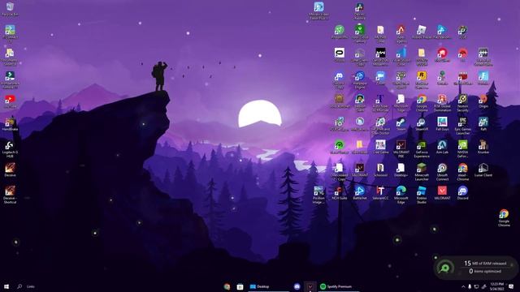Launch Wallpaper Engine shortcut
Viewport: 520px width, 292px height.
(360, 79)
